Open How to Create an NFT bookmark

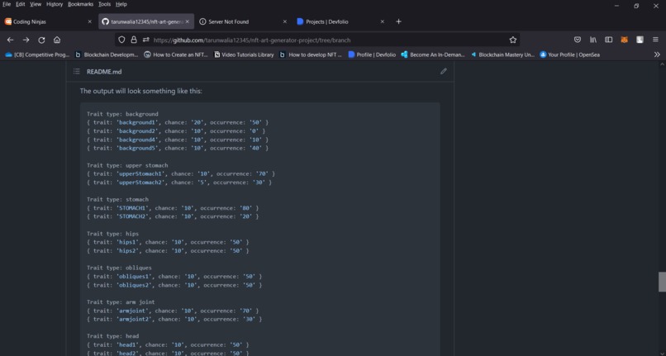(x=176, y=55)
